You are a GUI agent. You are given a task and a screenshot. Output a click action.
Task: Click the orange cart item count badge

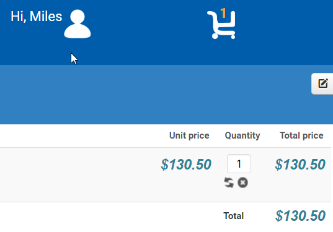(x=223, y=13)
